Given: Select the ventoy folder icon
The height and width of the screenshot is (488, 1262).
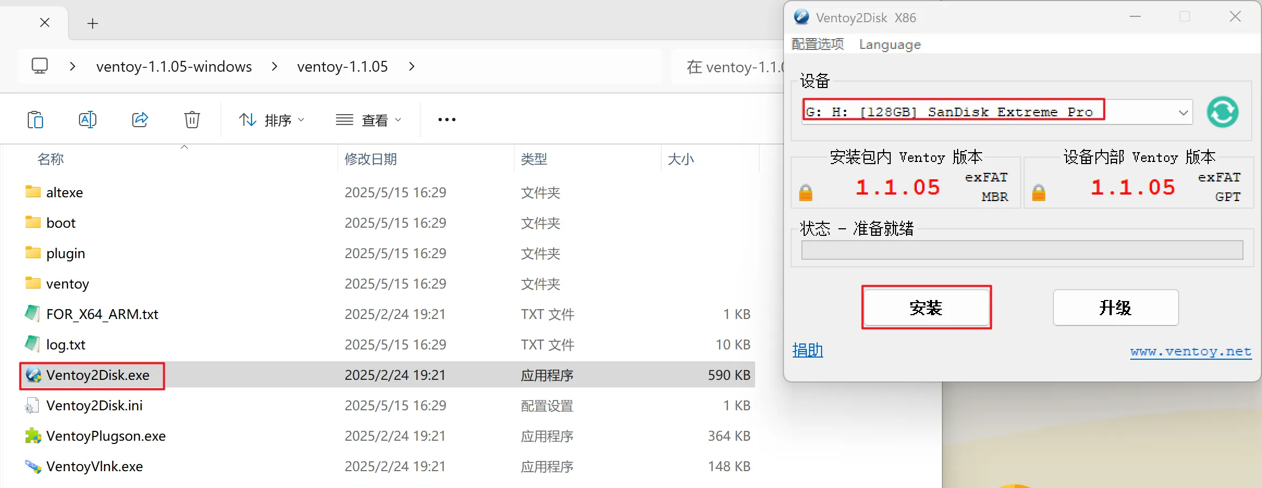Looking at the screenshot, I should [33, 283].
